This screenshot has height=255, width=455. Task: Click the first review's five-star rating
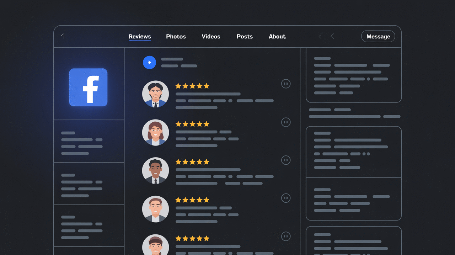(x=192, y=86)
